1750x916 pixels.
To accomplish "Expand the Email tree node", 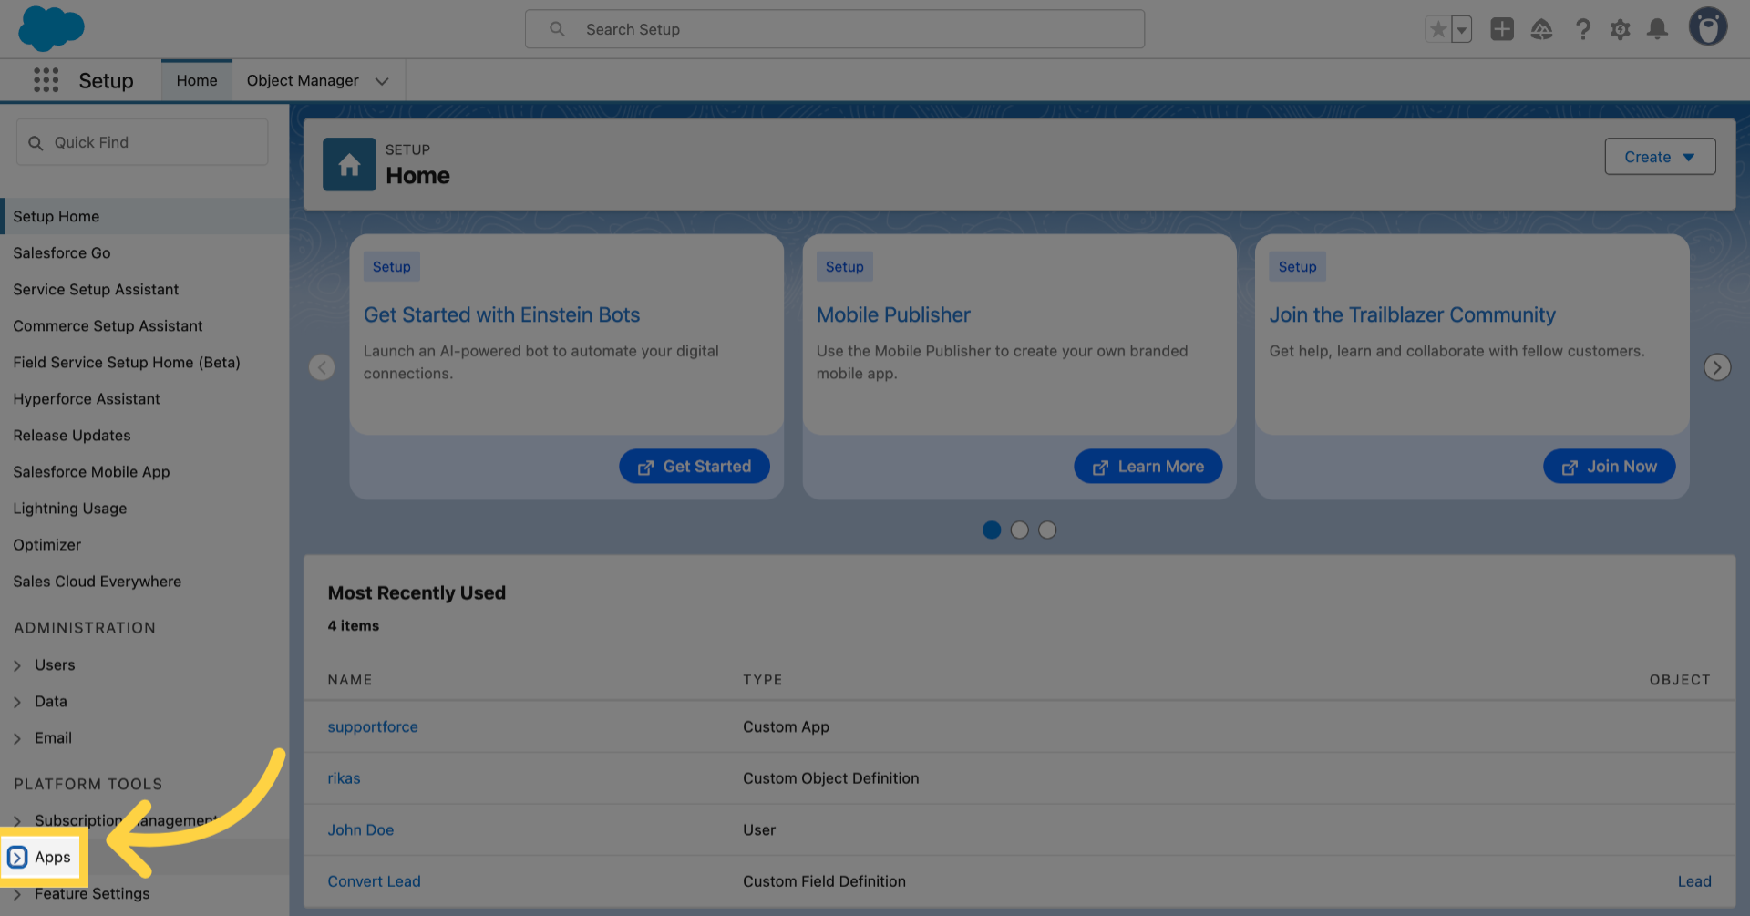I will [17, 738].
